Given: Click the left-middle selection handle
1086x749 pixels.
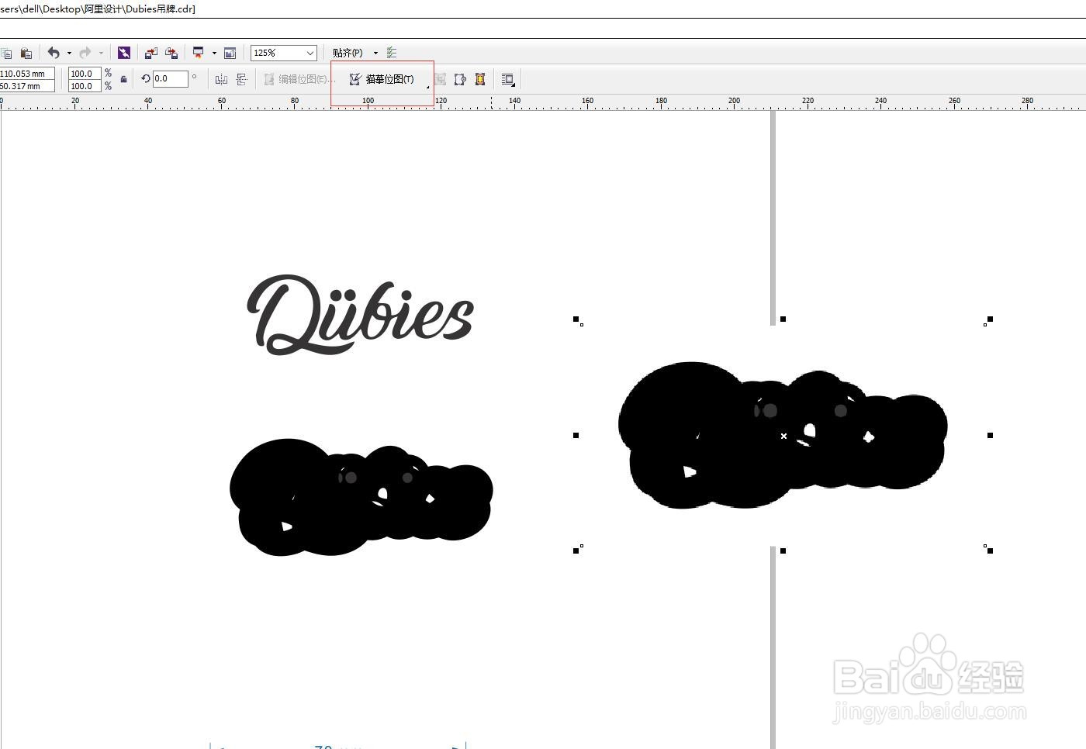Looking at the screenshot, I should (576, 435).
